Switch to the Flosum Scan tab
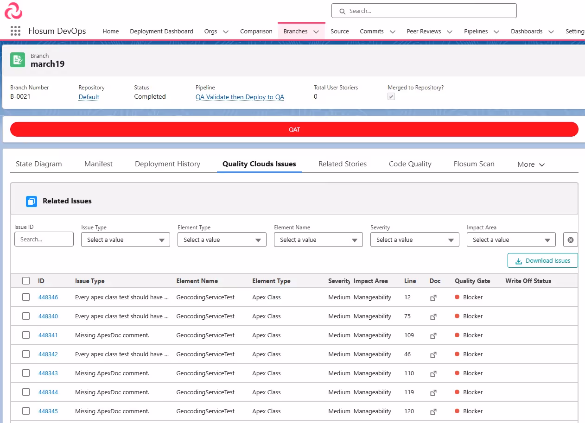Viewport: 585px width, 423px height. (x=474, y=164)
